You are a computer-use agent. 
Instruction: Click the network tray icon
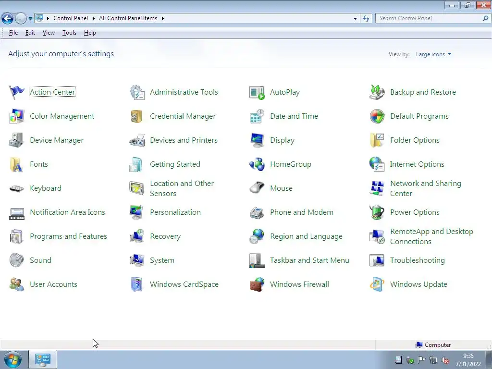click(433, 360)
